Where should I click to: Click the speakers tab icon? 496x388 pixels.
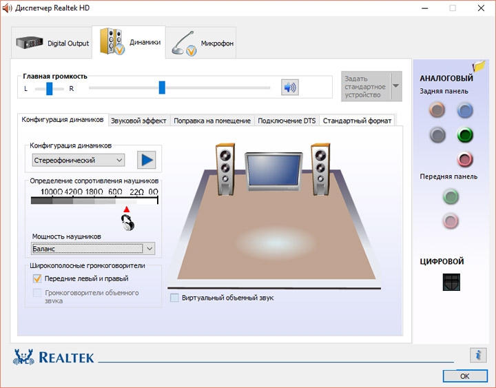[x=112, y=41]
